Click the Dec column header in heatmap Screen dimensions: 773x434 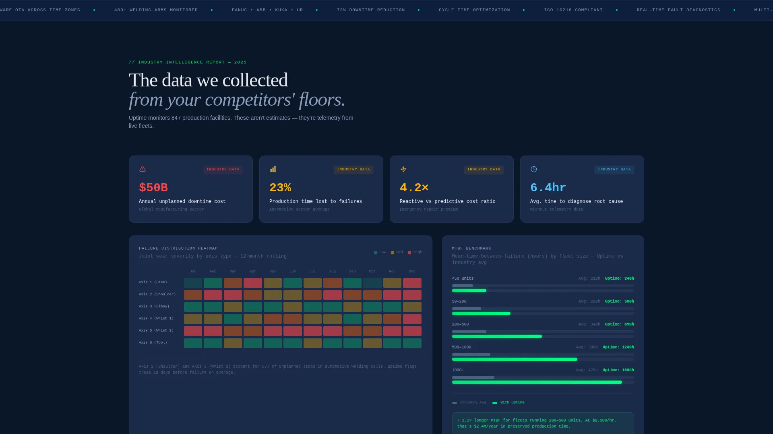coord(412,272)
